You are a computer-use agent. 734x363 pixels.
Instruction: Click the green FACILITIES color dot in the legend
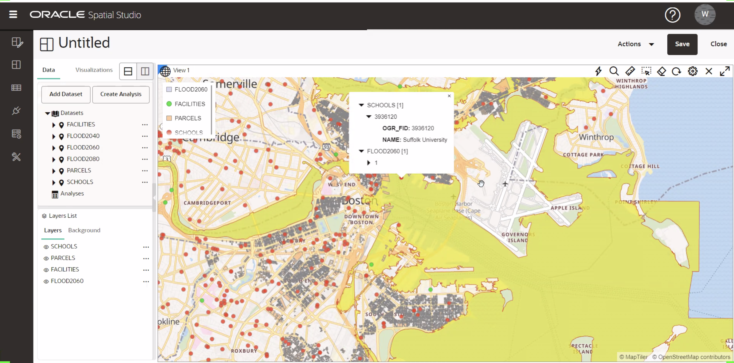point(169,104)
